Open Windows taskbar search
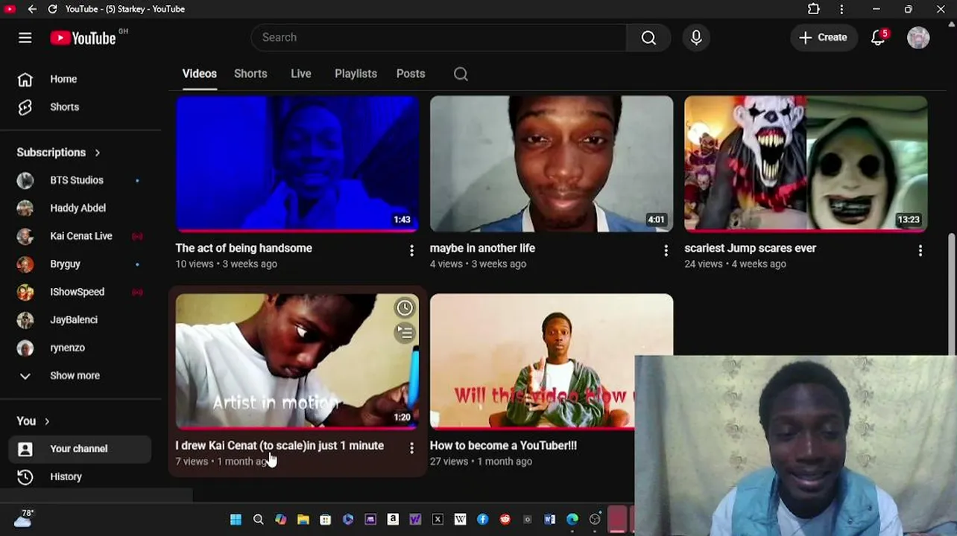 click(258, 520)
